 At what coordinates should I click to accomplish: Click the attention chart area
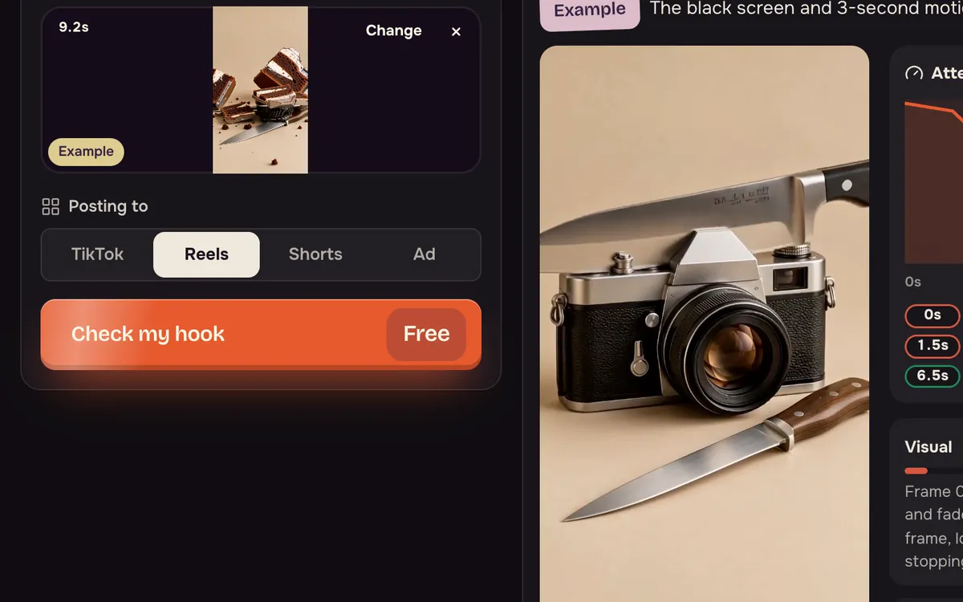tap(934, 182)
